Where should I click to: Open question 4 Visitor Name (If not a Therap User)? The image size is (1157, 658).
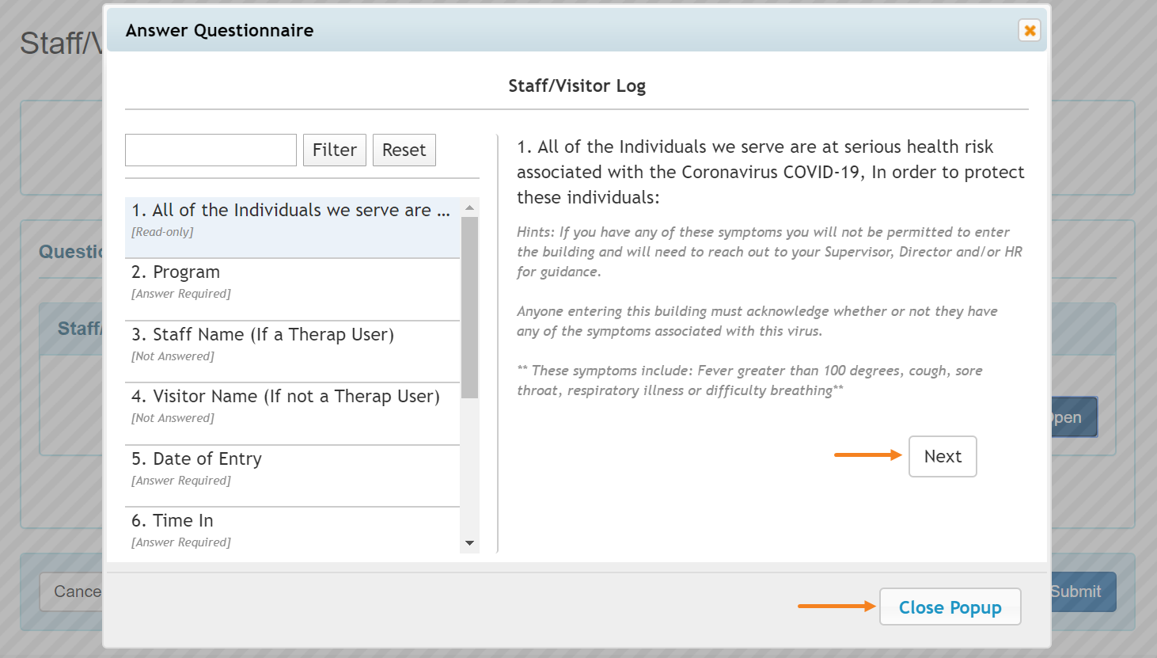(291, 405)
